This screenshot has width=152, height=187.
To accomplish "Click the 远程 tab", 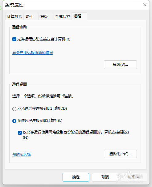I will (x=79, y=16).
